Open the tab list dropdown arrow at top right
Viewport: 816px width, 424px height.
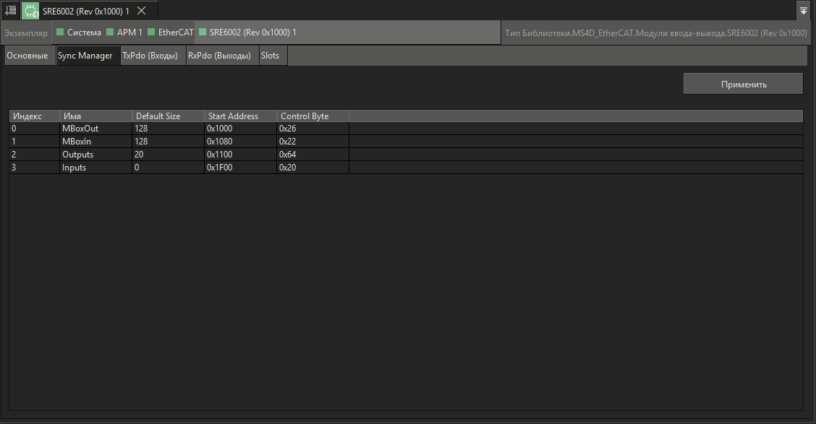click(x=804, y=11)
